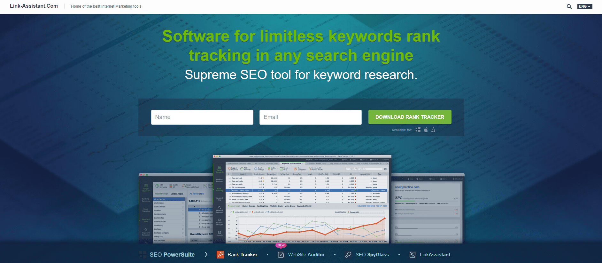602x263 pixels.
Task: Click the LinkAssistant icon
Action: (413, 255)
